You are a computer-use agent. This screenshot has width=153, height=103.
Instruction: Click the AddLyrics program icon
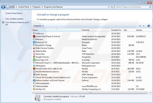click(34, 33)
